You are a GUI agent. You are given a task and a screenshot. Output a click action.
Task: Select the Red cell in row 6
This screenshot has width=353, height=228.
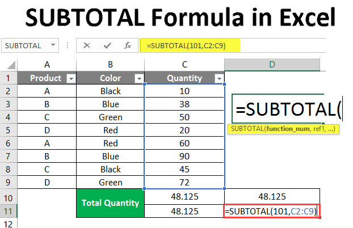click(110, 143)
